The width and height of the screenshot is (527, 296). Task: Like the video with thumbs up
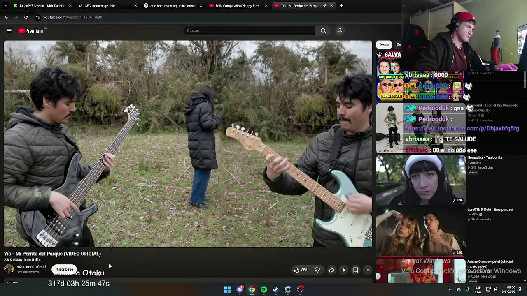coord(301,270)
